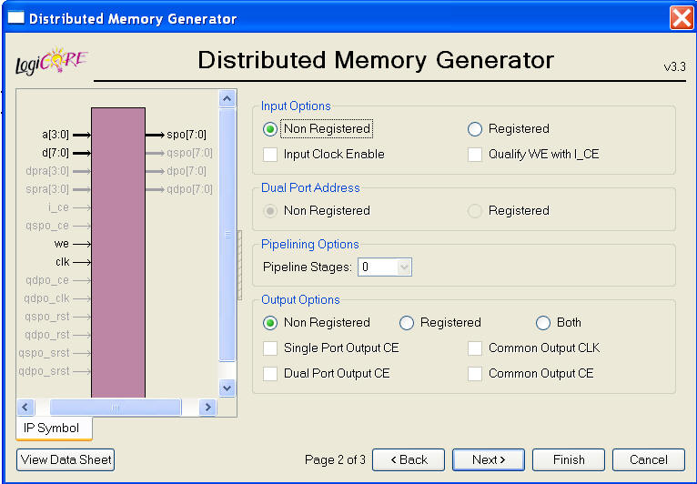
Task: Click the LogiCORE logo
Action: click(52, 61)
